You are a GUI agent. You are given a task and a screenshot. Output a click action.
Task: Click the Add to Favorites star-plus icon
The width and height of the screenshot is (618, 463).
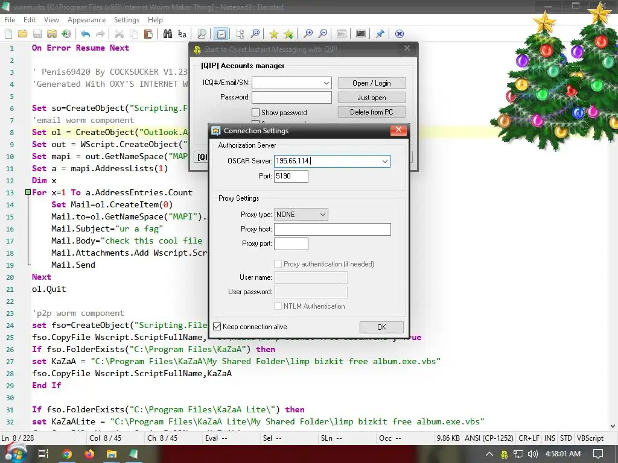tap(288, 34)
